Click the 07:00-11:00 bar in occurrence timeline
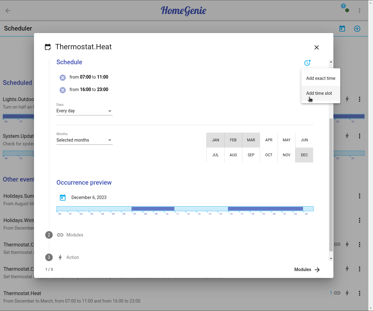 [153, 209]
